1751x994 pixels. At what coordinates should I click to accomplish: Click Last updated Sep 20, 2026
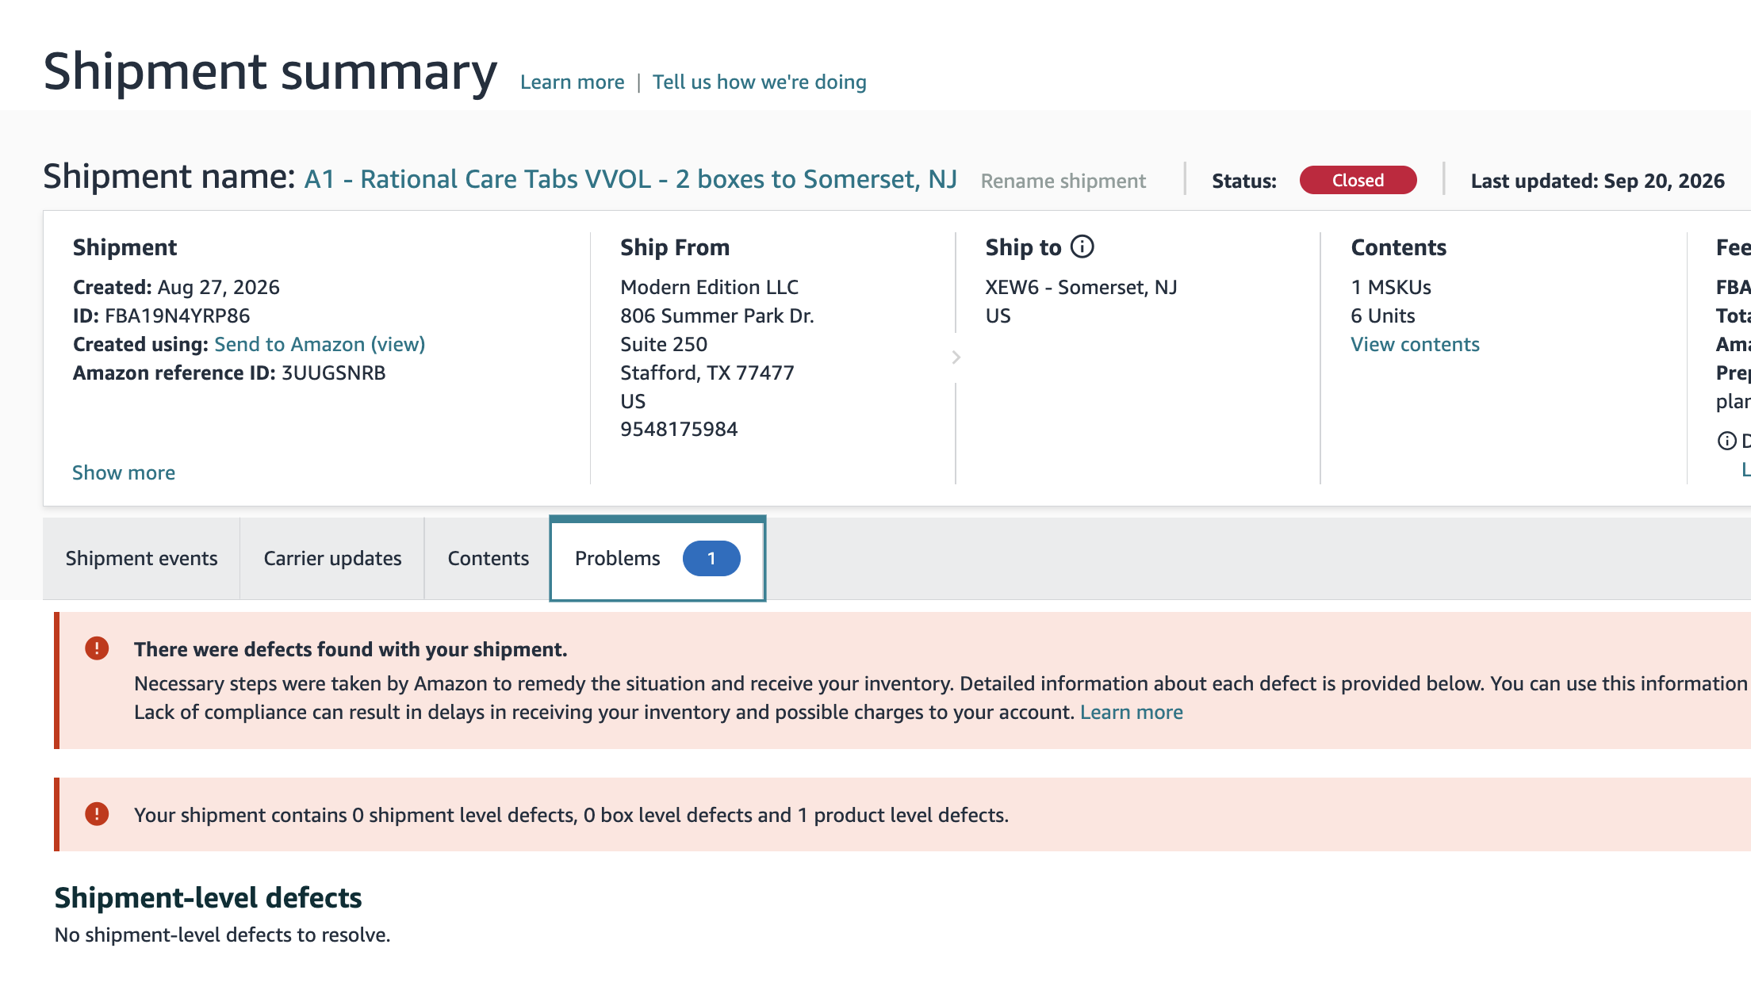tap(1597, 182)
